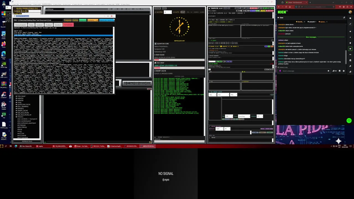Click the RAM usage progress bar
The image size is (354, 199).
coord(179,59)
